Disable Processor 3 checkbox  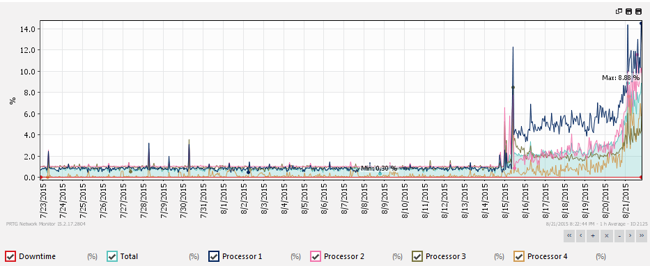417,256
